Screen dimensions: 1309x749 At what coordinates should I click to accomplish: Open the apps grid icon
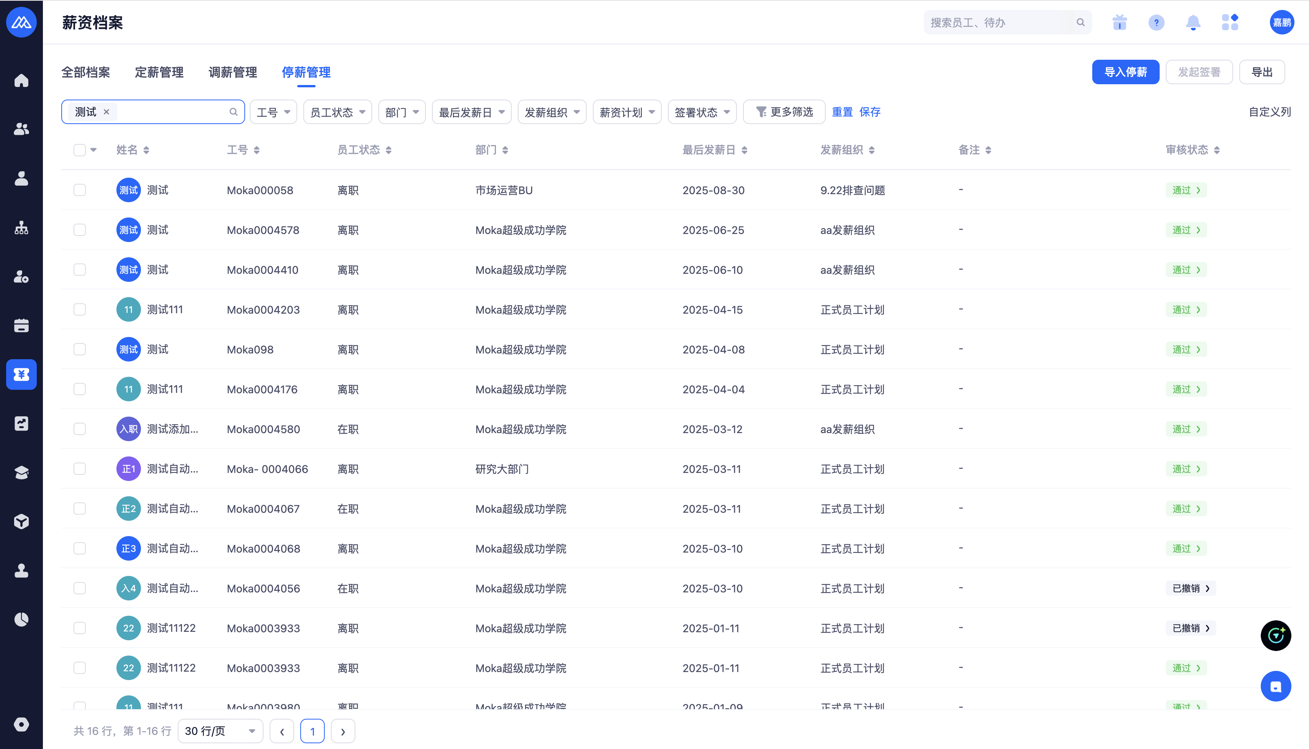click(1230, 23)
